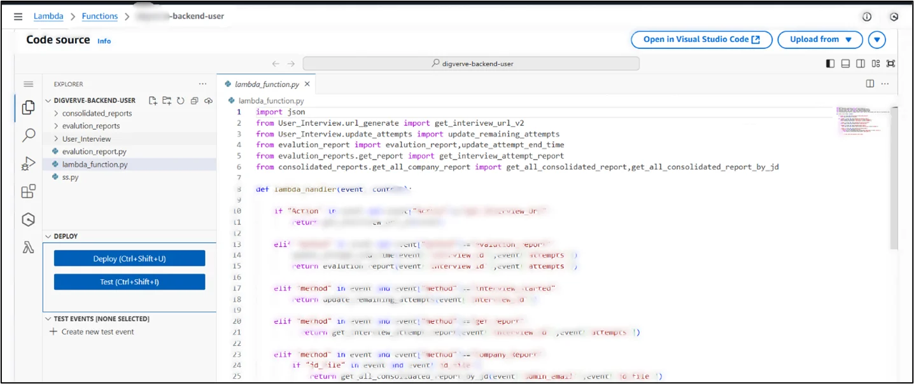This screenshot has width=914, height=384.
Task: Toggle the secondary side bar
Action: (x=861, y=64)
